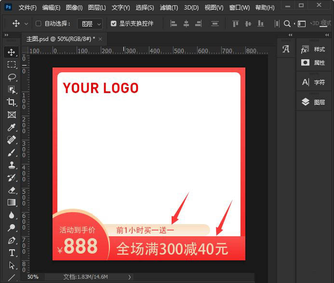Viewport: 334px width, 283px height.
Task: Uncheck 显示变换控件 checkbox
Action: [x=114, y=24]
